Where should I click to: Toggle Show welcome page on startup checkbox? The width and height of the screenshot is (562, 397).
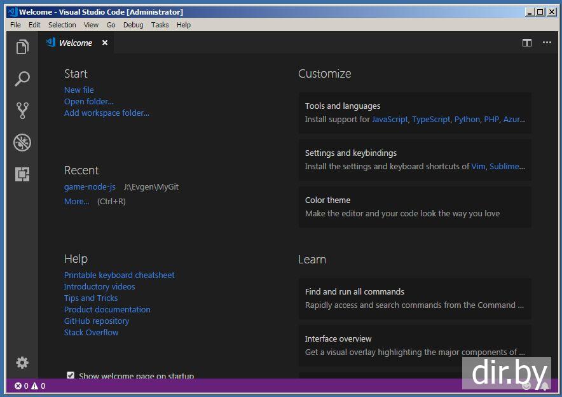(71, 376)
